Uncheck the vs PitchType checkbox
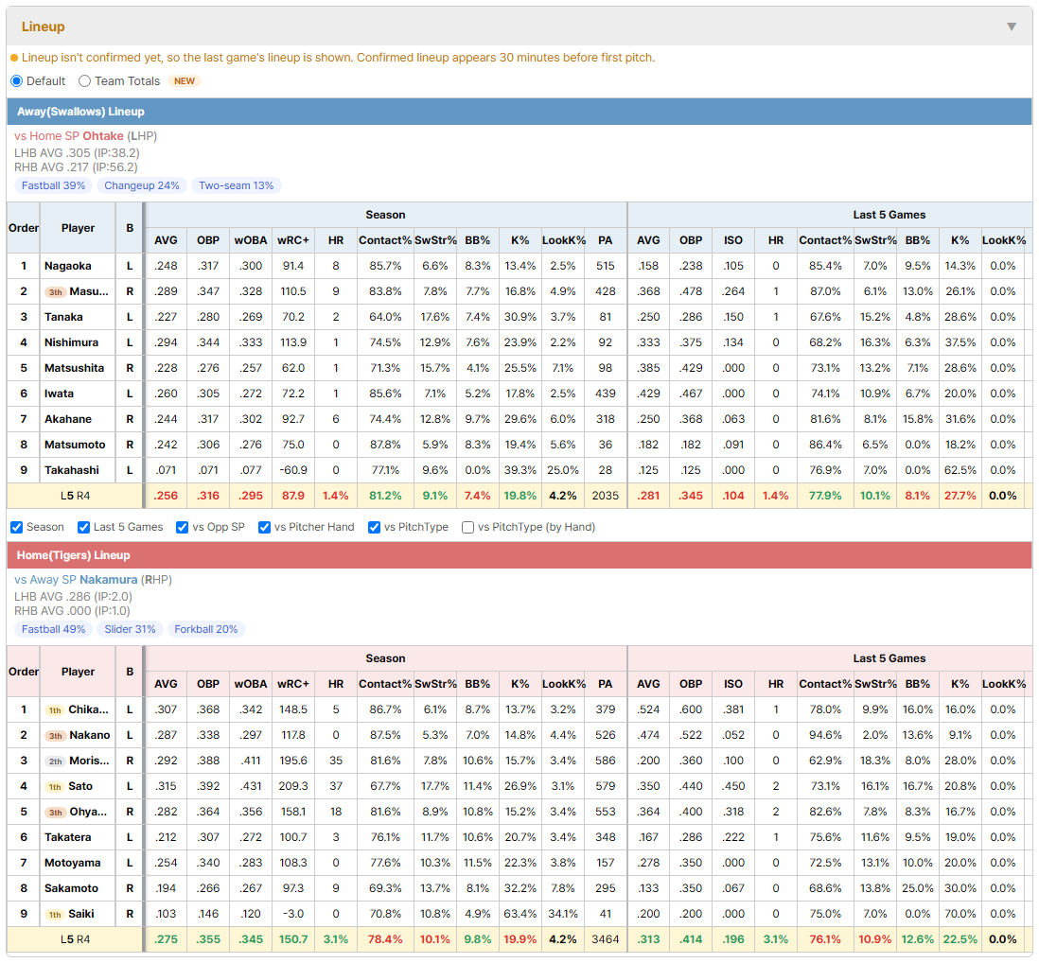1039x963 pixels. point(375,527)
